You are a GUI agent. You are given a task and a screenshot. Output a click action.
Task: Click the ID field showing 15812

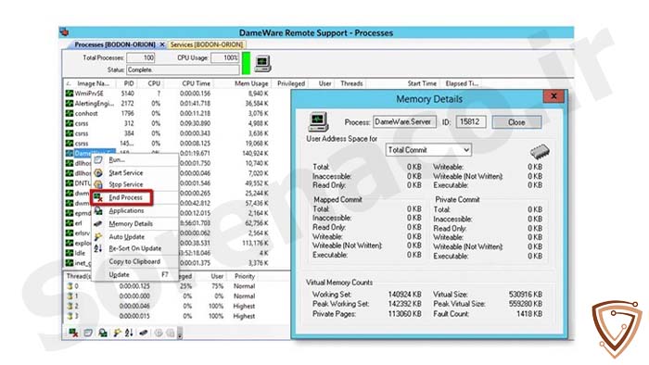(x=471, y=122)
